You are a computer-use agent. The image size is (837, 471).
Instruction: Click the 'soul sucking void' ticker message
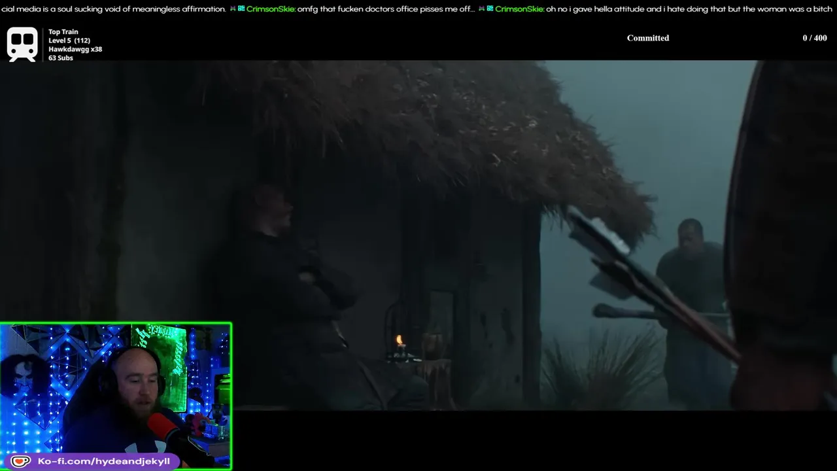click(113, 9)
